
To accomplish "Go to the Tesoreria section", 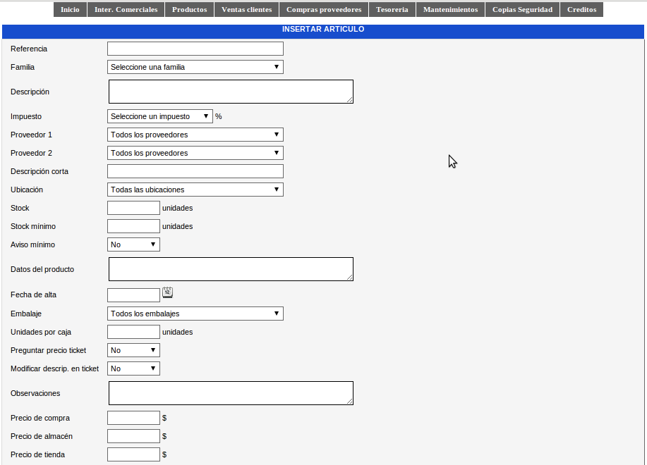I will click(392, 9).
